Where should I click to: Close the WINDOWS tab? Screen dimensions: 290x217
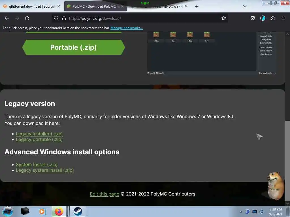click(x=186, y=6)
